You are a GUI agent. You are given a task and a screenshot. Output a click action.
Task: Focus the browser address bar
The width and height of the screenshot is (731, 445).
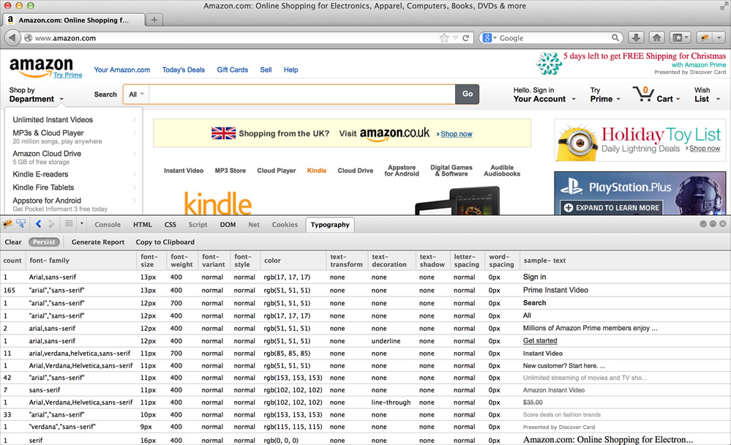pyautogui.click(x=236, y=38)
